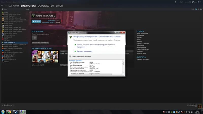Select Dead Space 2 in library
203x114 pixels.
coord(8,37)
